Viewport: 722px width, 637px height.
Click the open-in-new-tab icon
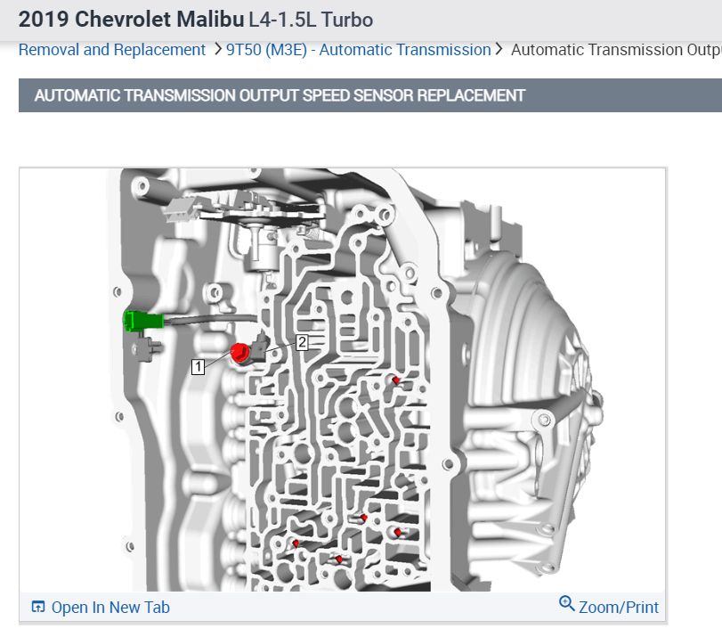(38, 607)
